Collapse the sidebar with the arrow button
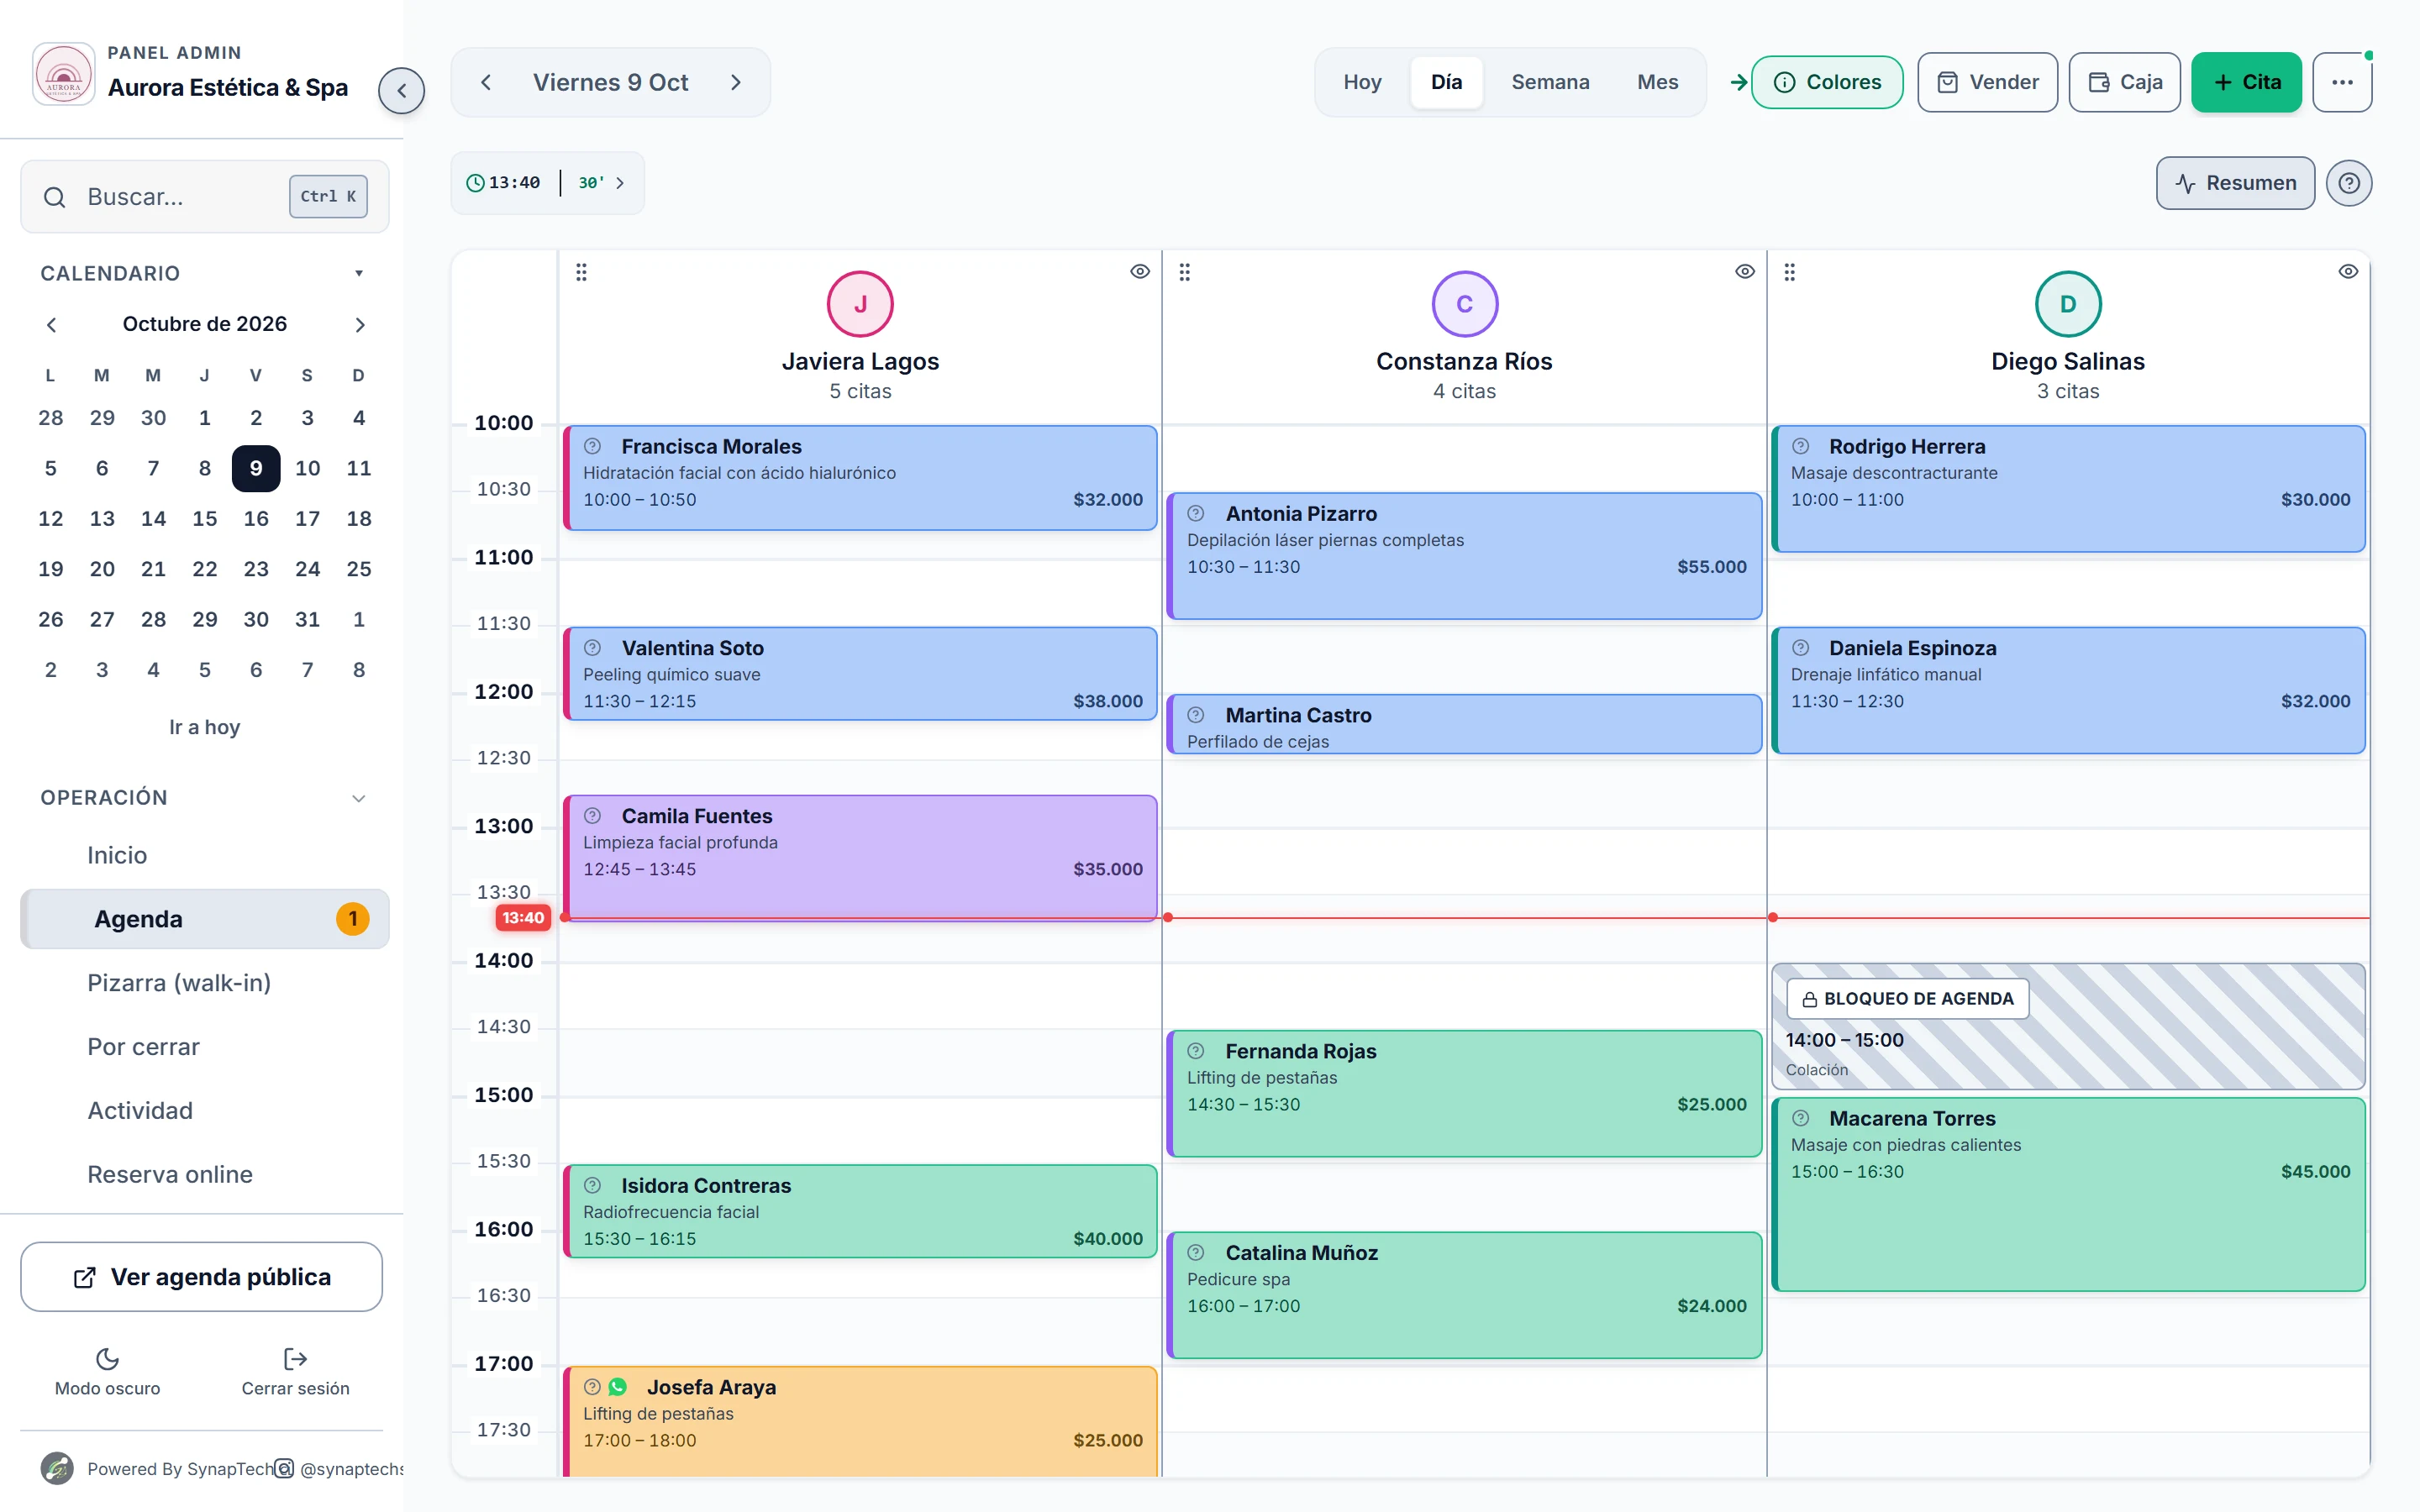 [x=401, y=91]
